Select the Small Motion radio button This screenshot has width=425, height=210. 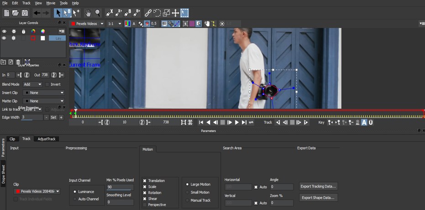click(x=187, y=192)
